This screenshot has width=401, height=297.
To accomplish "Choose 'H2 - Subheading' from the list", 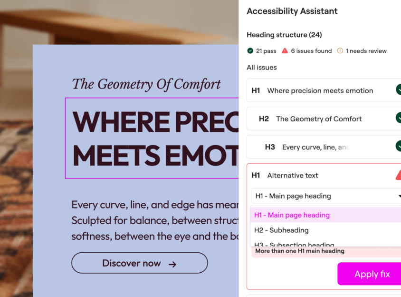I will (281, 230).
